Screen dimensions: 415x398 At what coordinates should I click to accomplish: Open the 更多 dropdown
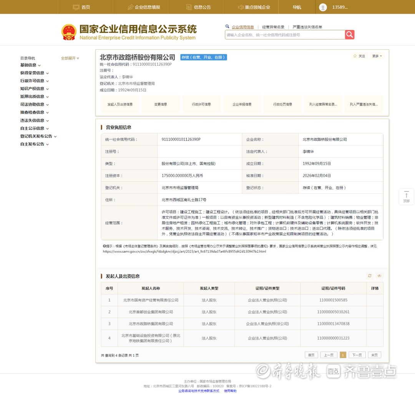coord(377,56)
